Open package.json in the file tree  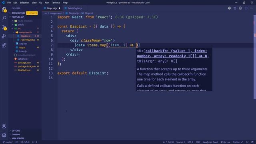[24, 63]
